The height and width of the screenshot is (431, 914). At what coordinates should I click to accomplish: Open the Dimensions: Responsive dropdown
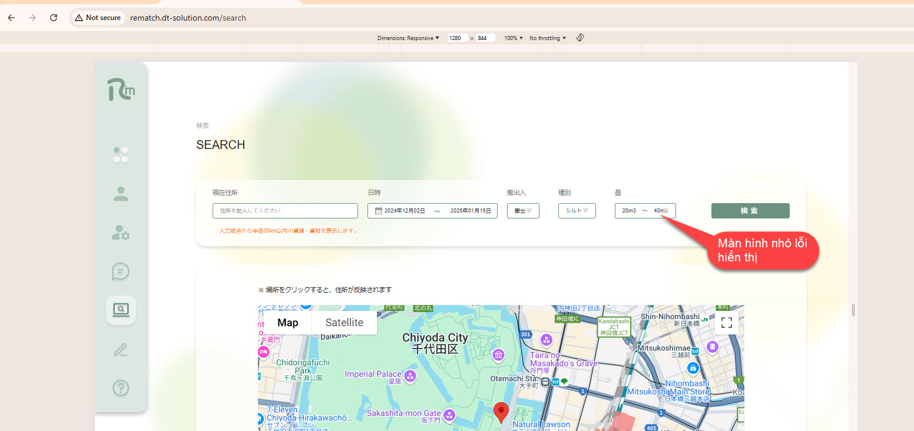click(408, 38)
